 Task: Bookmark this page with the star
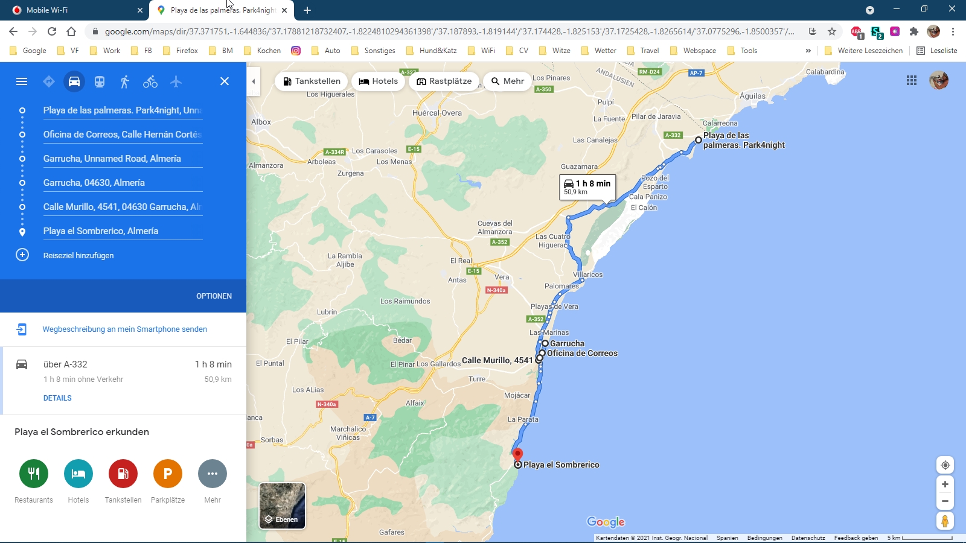point(832,31)
